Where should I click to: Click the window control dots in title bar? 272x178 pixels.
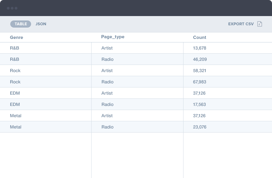[x=12, y=8]
